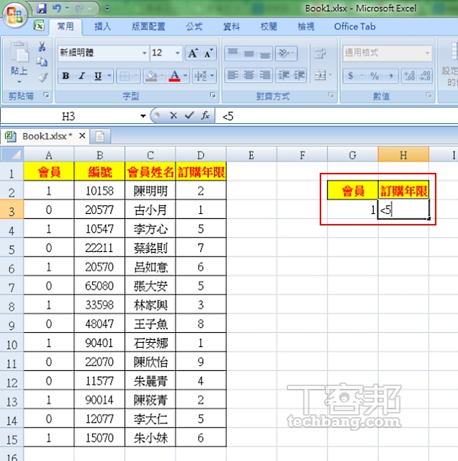Apply cell borders
This screenshot has height=461, width=458.
pyautogui.click(x=125, y=76)
